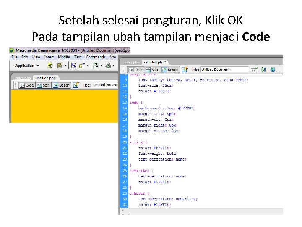The image size is (302, 227).
Task: Switch to index.php tab in right window
Action: coord(132,62)
